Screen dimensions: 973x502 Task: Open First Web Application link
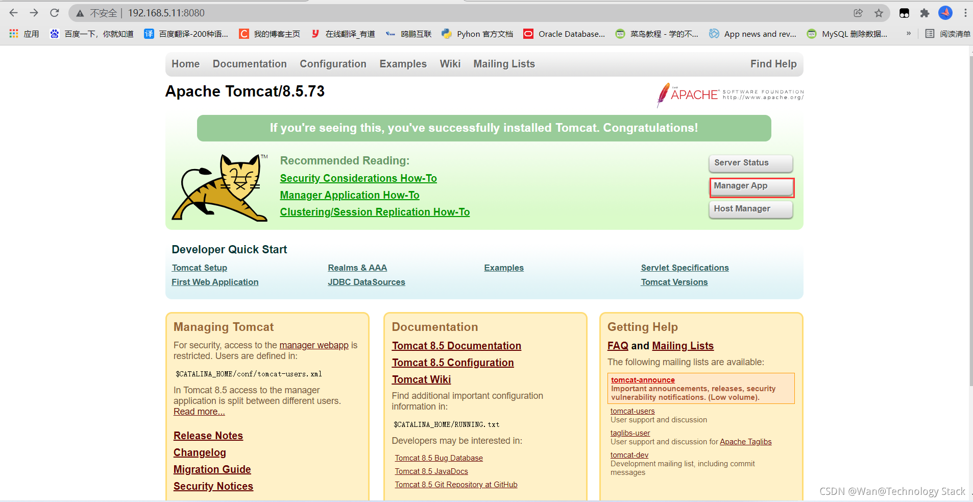coord(215,282)
